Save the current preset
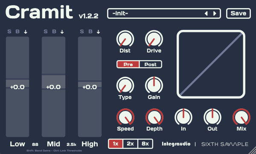Image resolution: width=256 pixels, height=154 pixels. click(x=239, y=13)
